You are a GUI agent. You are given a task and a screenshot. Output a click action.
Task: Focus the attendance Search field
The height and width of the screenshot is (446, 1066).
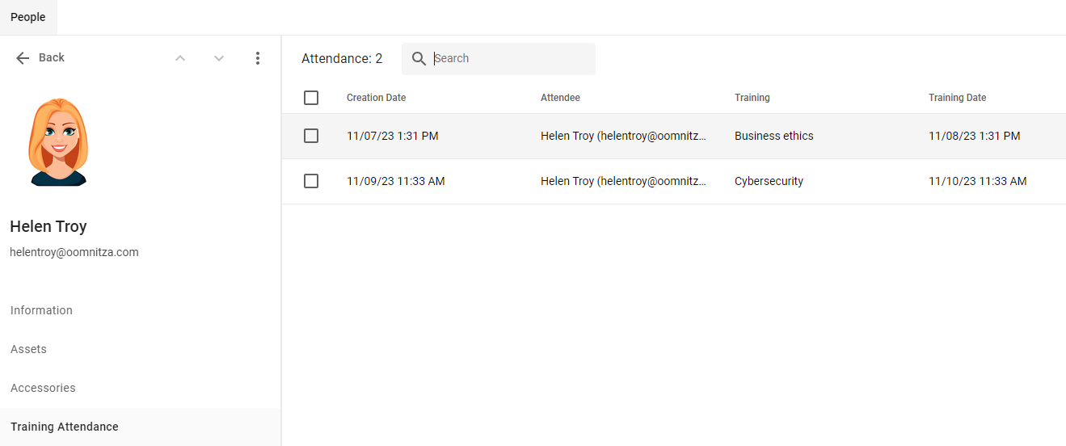[x=509, y=58]
